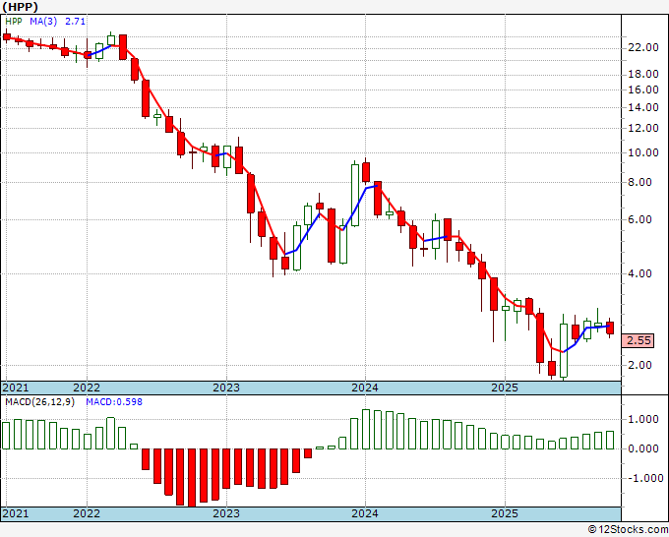This screenshot has width=669, height=537.
Task: Click 2023 on the MACD panel timeline
Action: coord(226,513)
